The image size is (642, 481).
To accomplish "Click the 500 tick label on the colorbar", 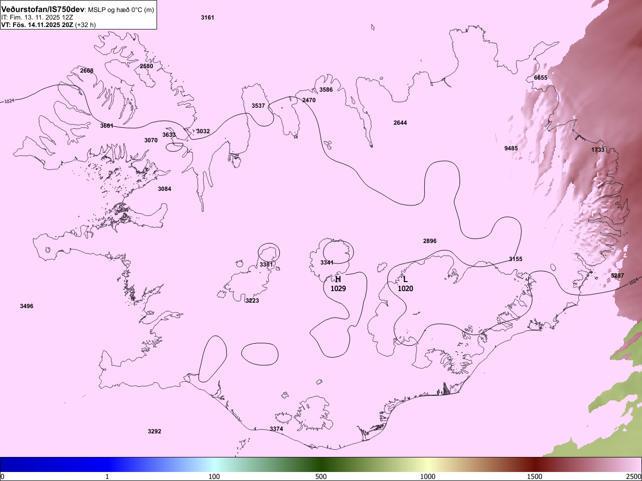I will point(321,476).
